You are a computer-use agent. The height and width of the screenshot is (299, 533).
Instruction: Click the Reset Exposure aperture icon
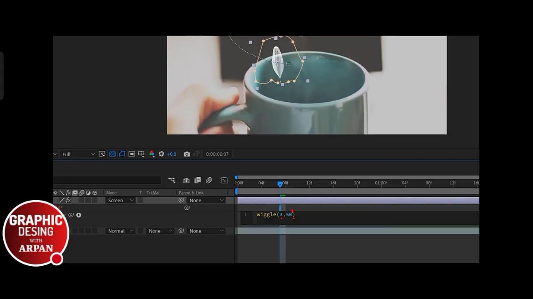click(161, 154)
